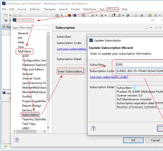Click Package Explorer tab icon behind Preferences
Viewport: 163px width, 151px height.
click(x=4, y=27)
